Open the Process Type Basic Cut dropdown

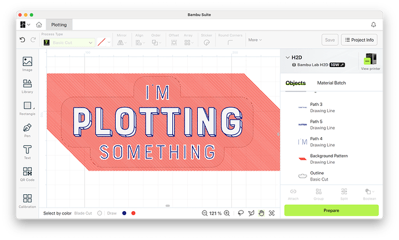click(68, 42)
